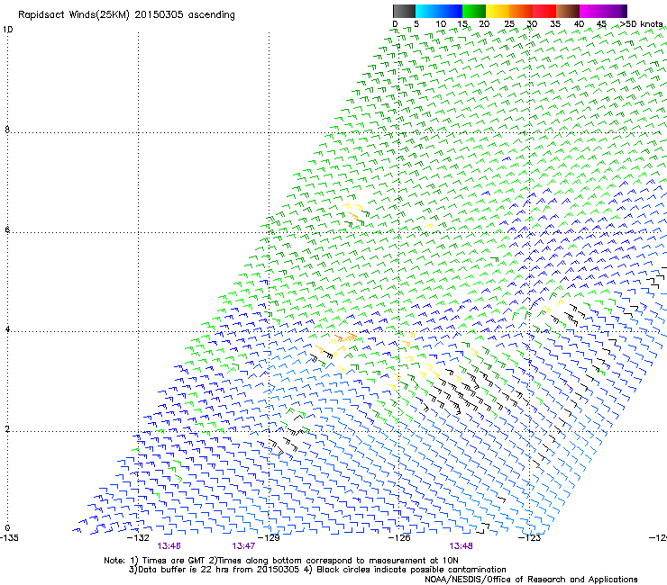The image size is (667, 585).
Task: Click the longitude label "-135"
Action: (9, 538)
